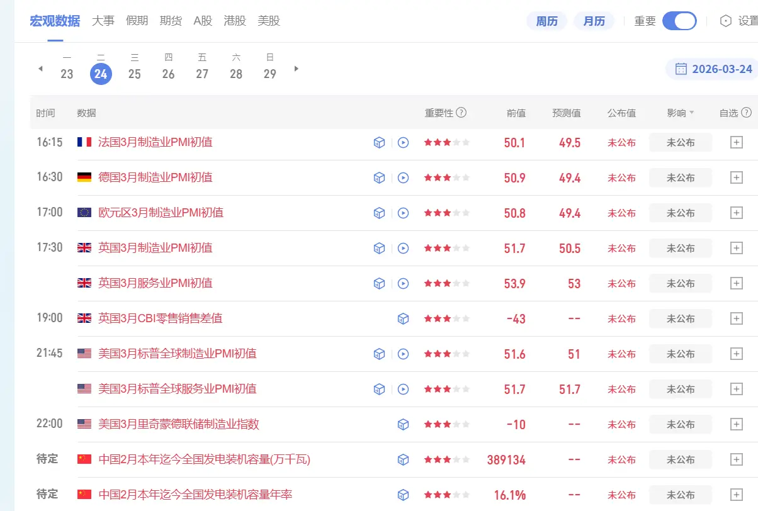758x511 pixels.
Task: Open the cube icon for 法国3月制造业PMI初值
Action: click(x=379, y=143)
